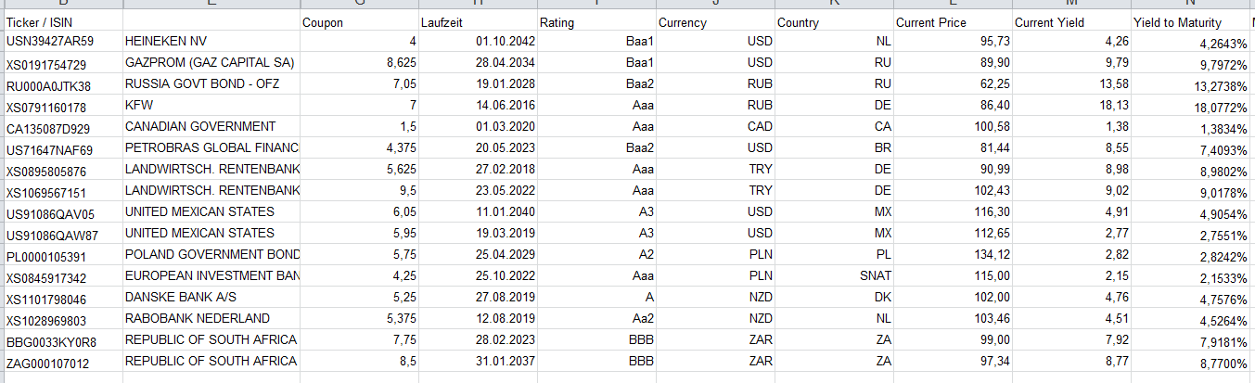Click the Country header cell
Viewport: 1255px width, 383px height.
833,21
